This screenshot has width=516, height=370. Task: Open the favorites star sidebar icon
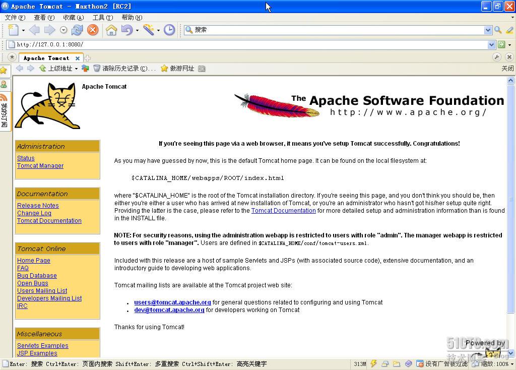coord(4,70)
